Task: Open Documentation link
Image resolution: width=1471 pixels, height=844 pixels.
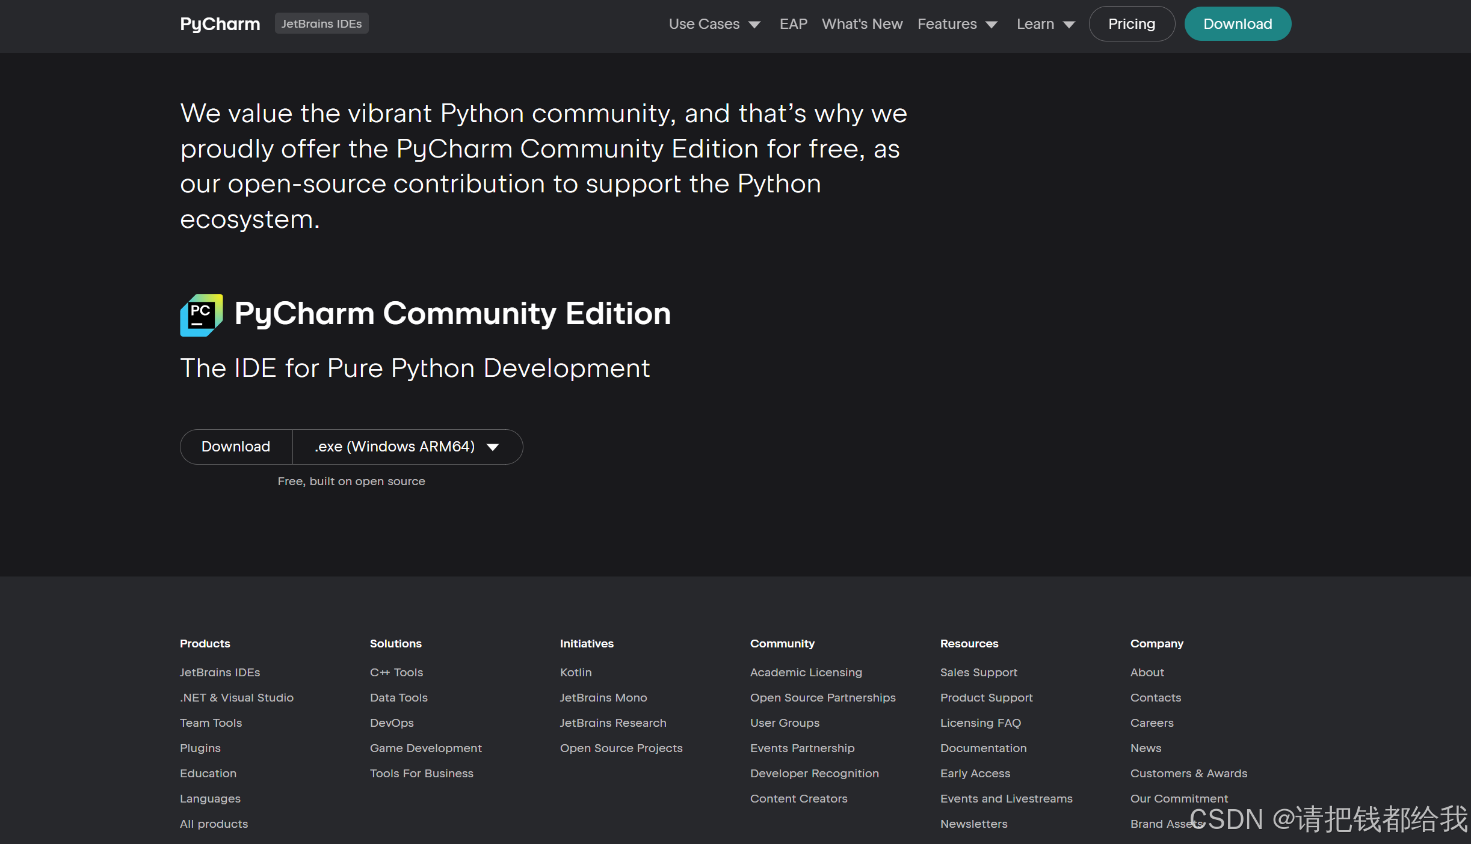Action: [983, 748]
